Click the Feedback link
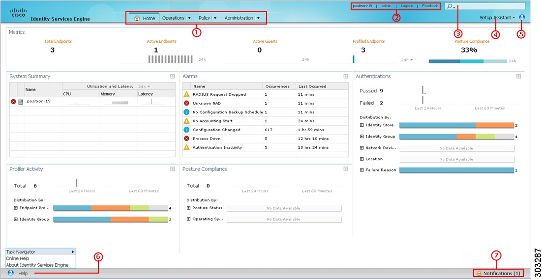This screenshot has width=542, height=279. point(430,6)
